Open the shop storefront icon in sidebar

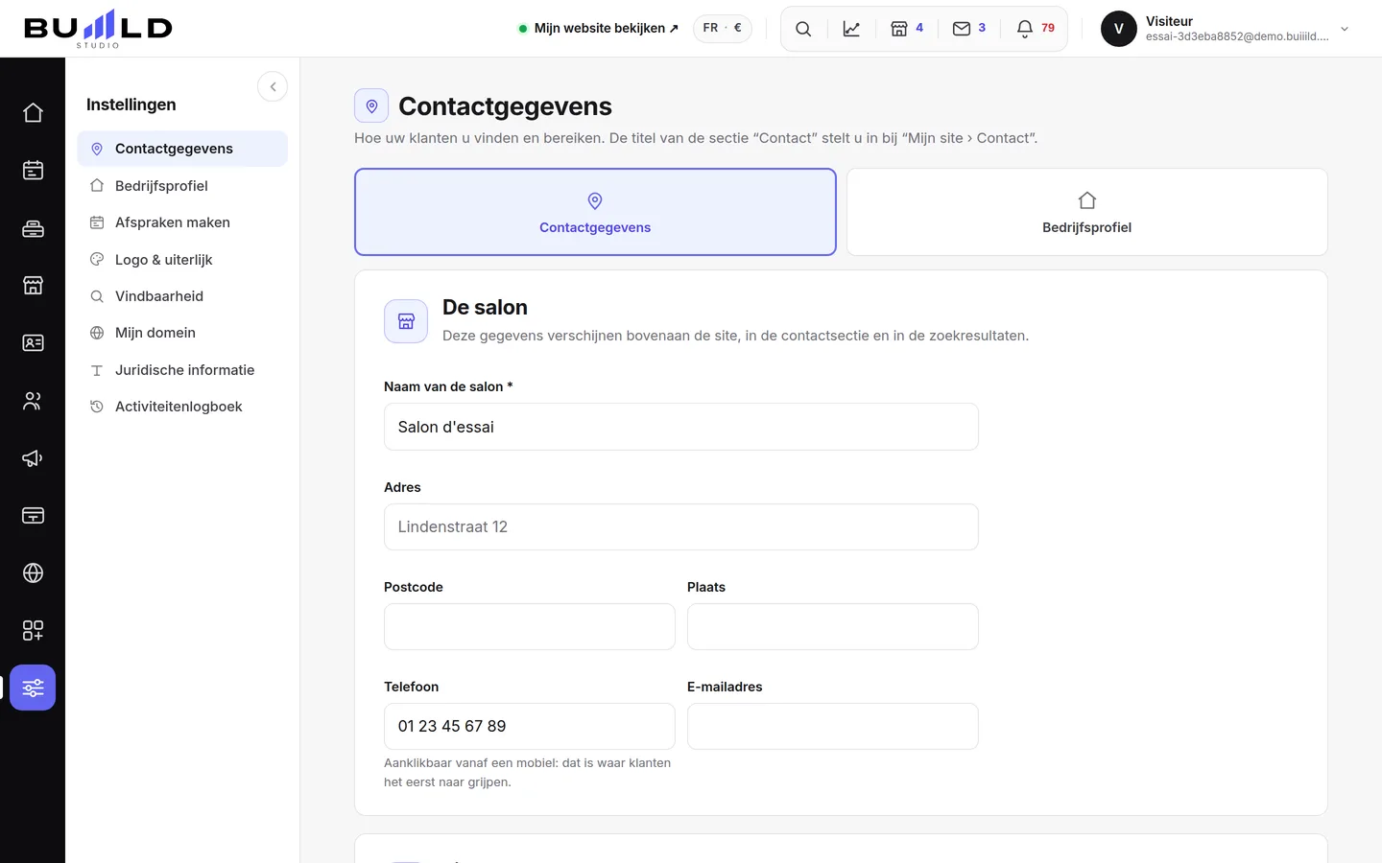(x=33, y=286)
